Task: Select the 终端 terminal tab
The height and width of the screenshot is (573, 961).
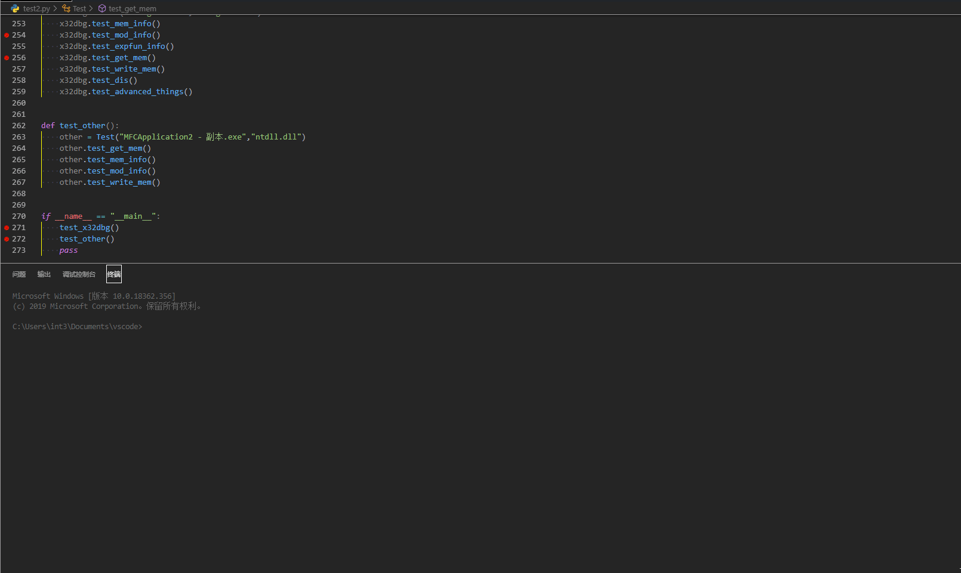Action: point(114,274)
